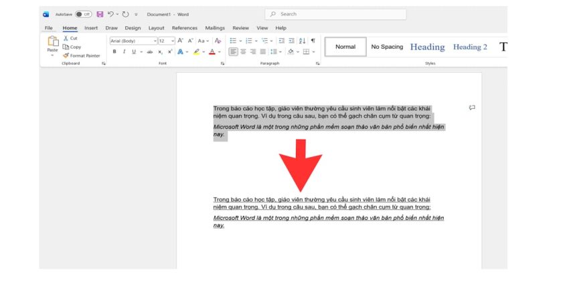This screenshot has width=569, height=284.
Task: Open the Font dialog launcher
Action: (222, 63)
